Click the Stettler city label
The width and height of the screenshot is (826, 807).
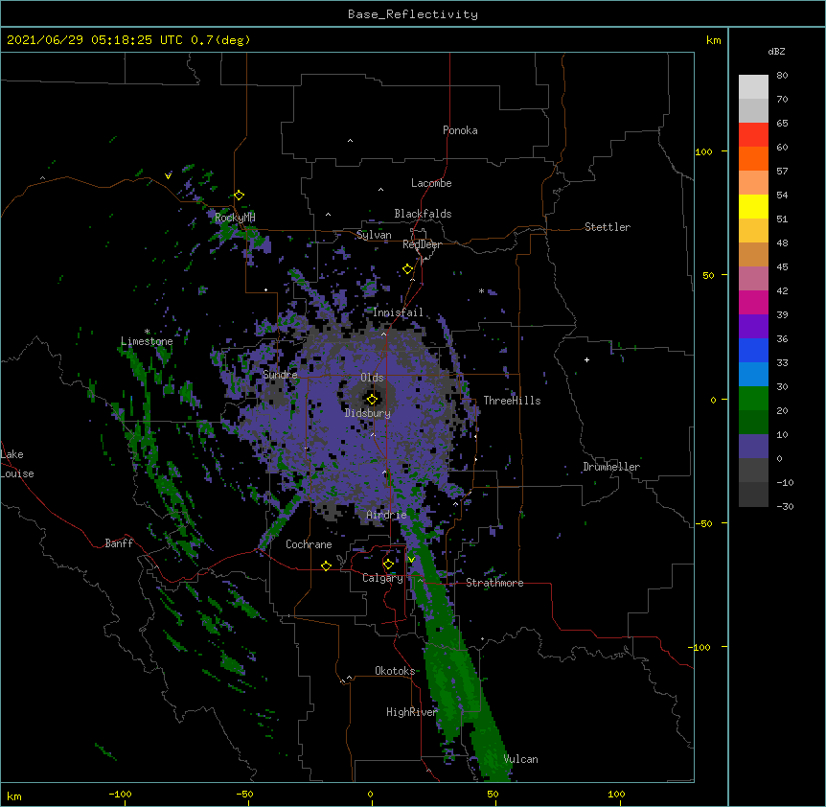608,227
